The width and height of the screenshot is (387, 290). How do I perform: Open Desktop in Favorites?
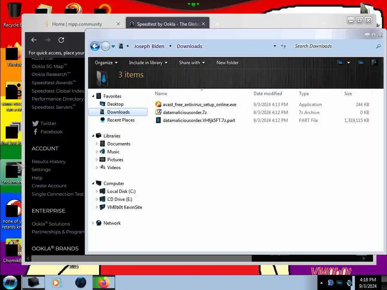(115, 104)
